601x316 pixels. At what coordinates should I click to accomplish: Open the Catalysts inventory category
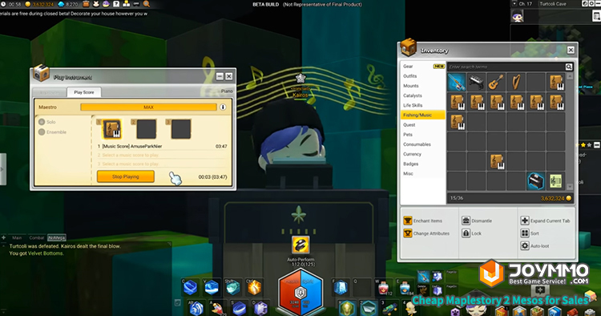click(x=413, y=95)
